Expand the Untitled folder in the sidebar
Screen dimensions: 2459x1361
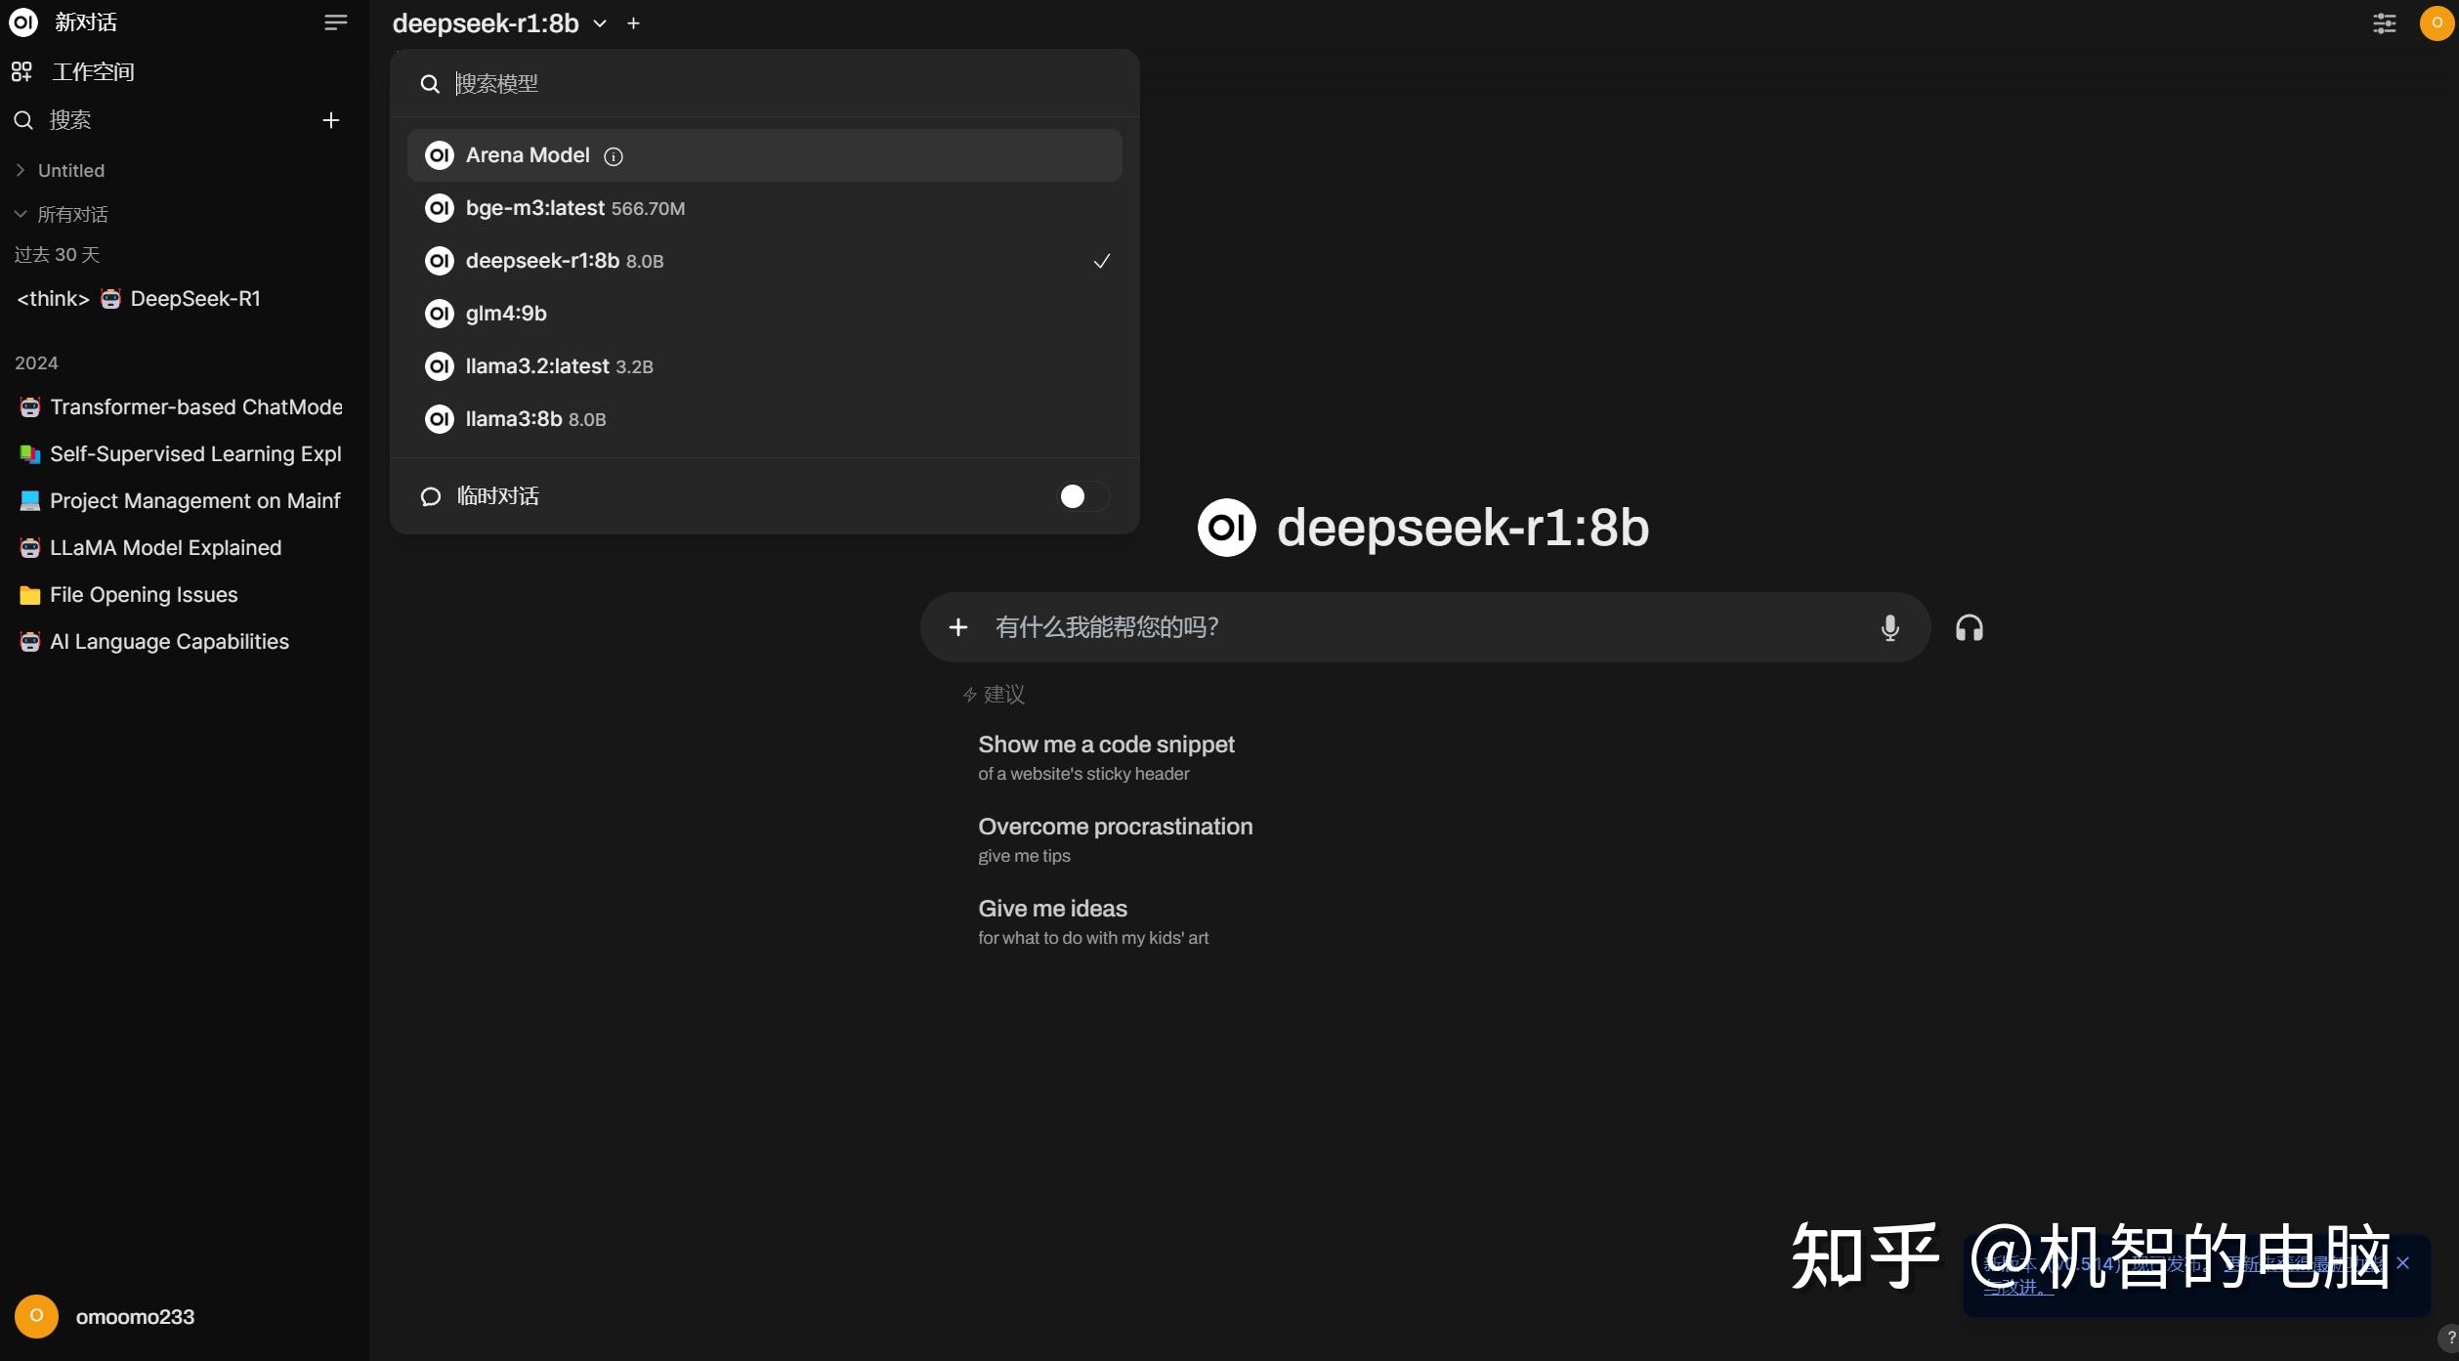point(20,169)
